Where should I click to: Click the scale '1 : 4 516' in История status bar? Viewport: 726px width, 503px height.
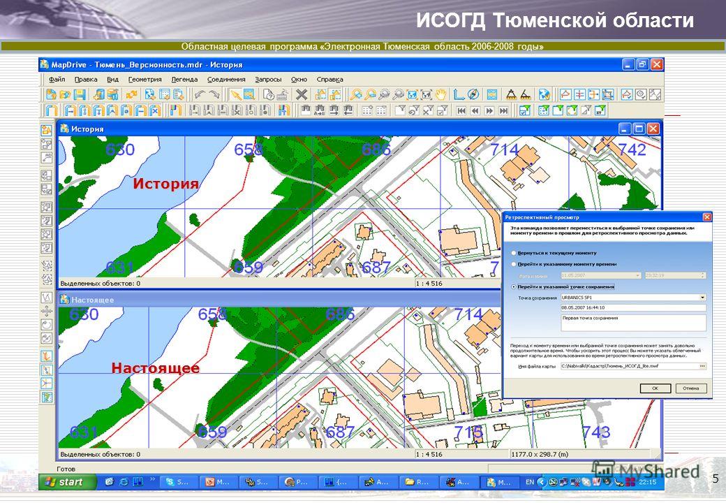[430, 283]
